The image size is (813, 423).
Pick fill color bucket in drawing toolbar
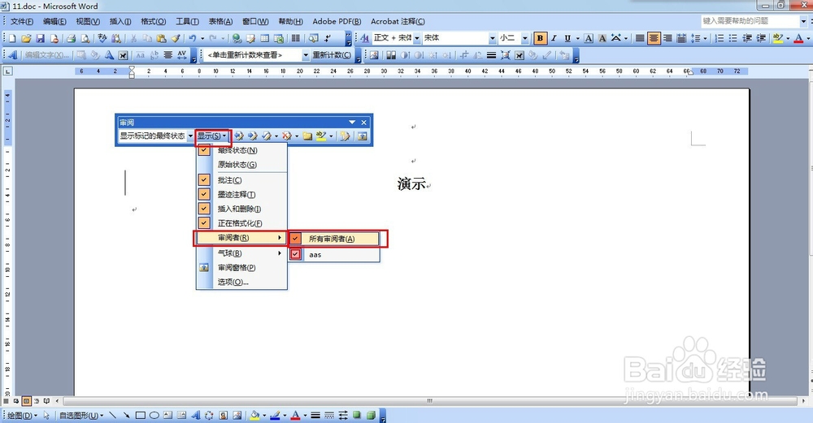[254, 415]
